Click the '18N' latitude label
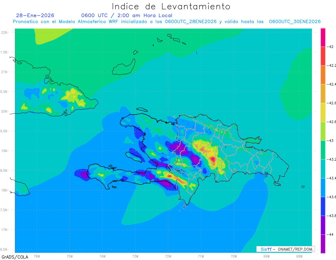Viewport: 336px width, 260px height. [4, 190]
